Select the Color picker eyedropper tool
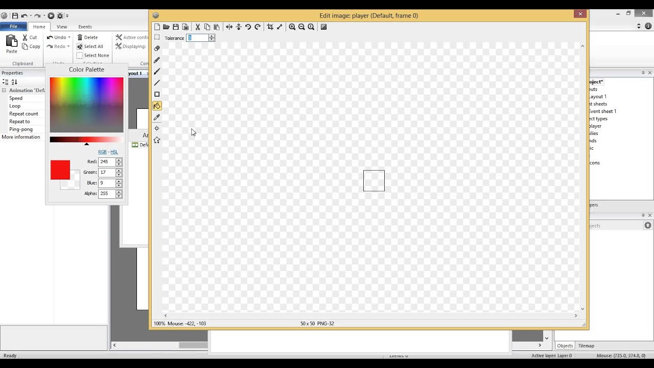 [x=157, y=117]
